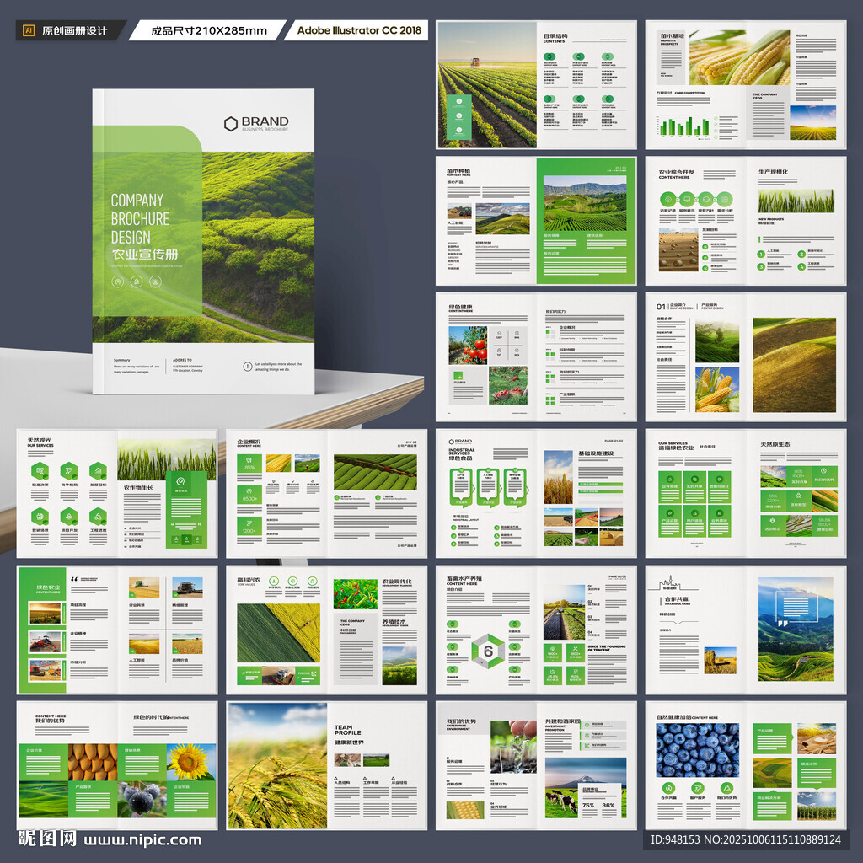This screenshot has width=863, height=863.
Task: Click the cows and mountain photo
Action: (x=586, y=788)
